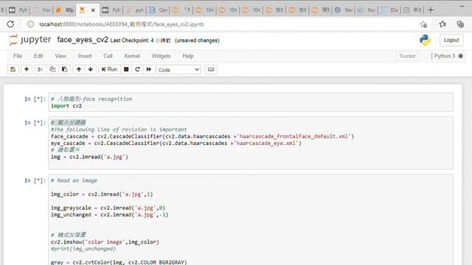Image resolution: width=472 pixels, height=265 pixels.
Task: Click the kernel busy status circle
Action: point(460,56)
